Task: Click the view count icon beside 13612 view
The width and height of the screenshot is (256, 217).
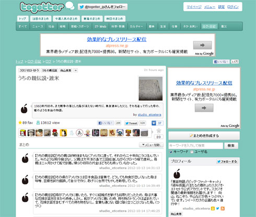Action: click(x=38, y=123)
